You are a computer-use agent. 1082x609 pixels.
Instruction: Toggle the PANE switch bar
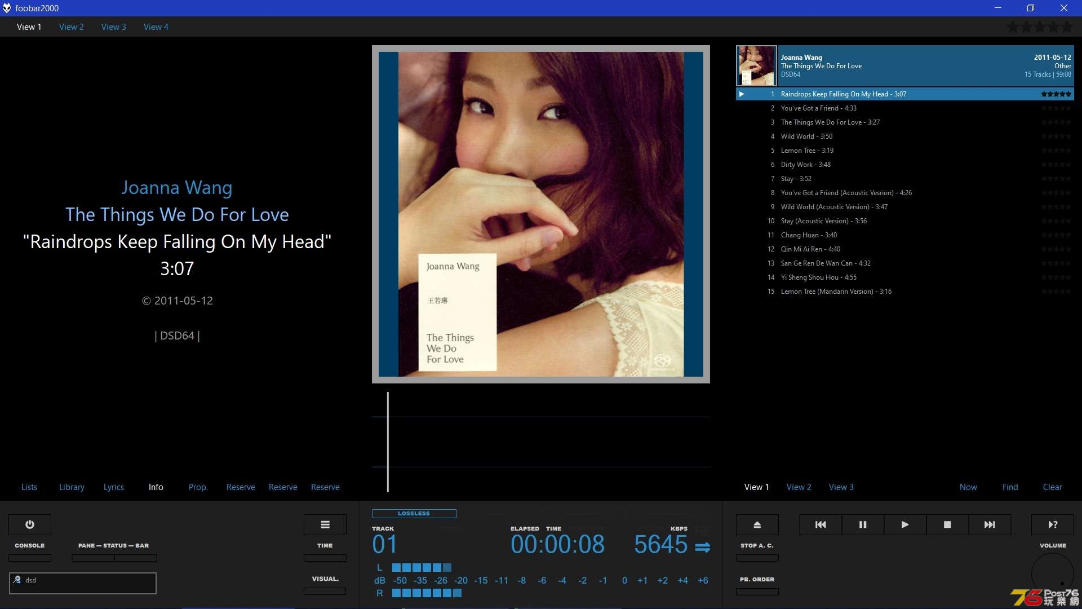(x=93, y=558)
